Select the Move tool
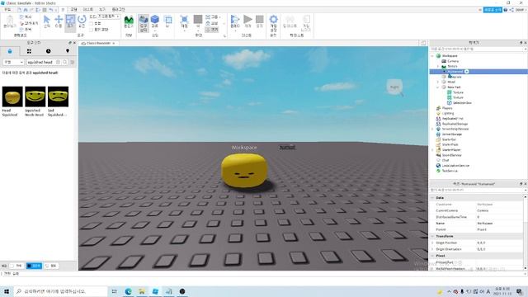 [59, 21]
